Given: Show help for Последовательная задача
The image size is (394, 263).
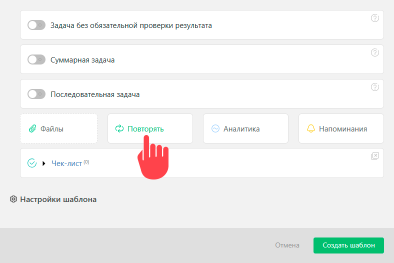Looking at the screenshot, I should (x=374, y=87).
